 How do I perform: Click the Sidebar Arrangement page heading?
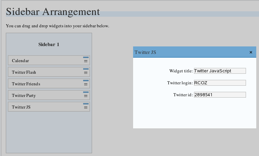(x=53, y=12)
